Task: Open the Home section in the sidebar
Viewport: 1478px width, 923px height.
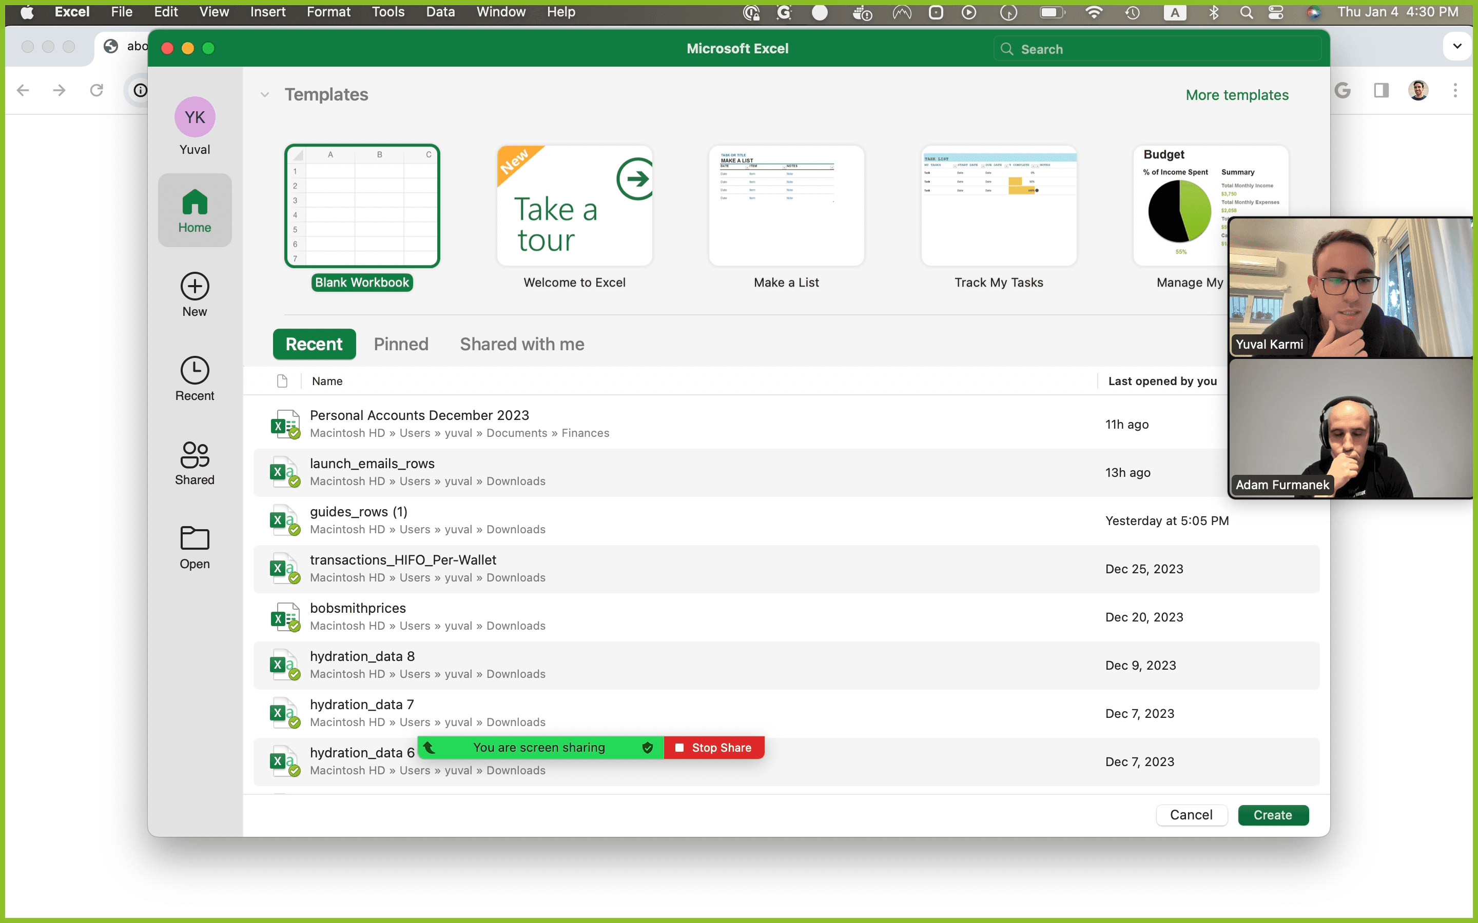Action: [195, 211]
